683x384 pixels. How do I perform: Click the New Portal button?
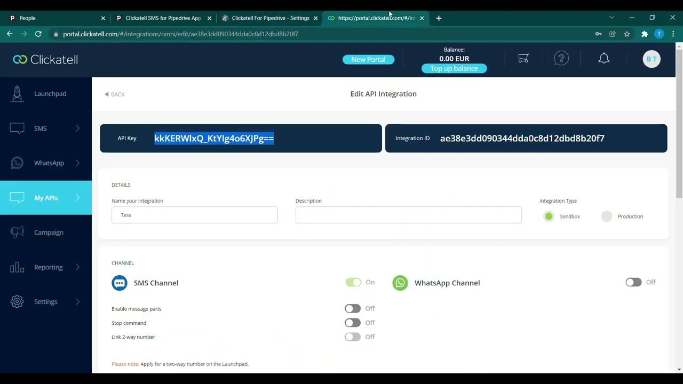click(x=368, y=59)
